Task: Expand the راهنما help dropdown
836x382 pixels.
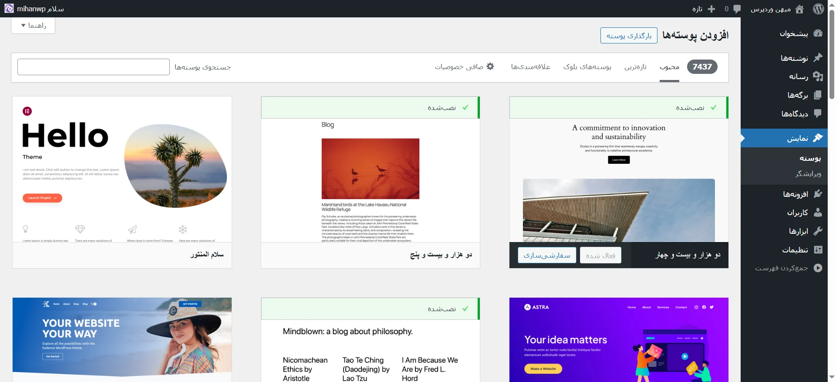Action: pos(33,26)
